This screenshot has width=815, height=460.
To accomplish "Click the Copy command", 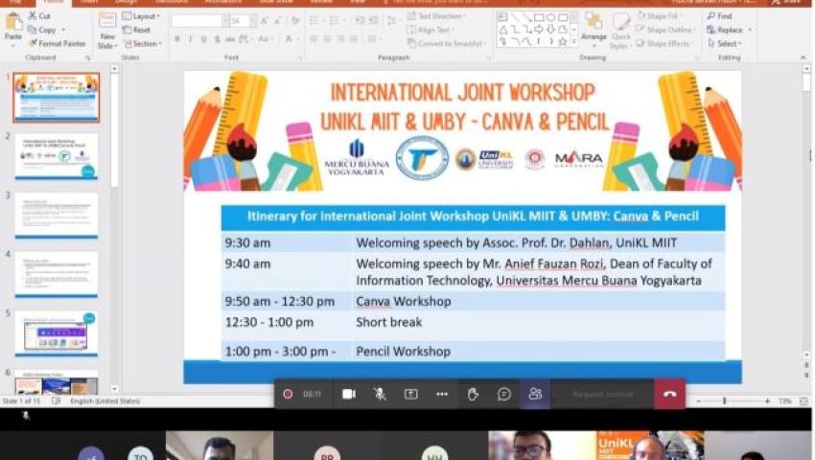I will point(42,30).
